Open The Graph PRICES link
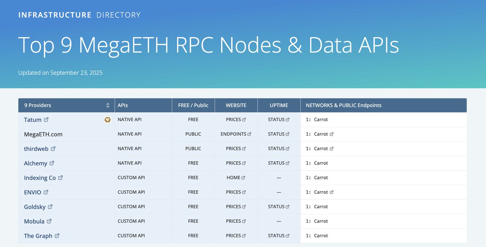The height and width of the screenshot is (247, 486). pyautogui.click(x=236, y=236)
